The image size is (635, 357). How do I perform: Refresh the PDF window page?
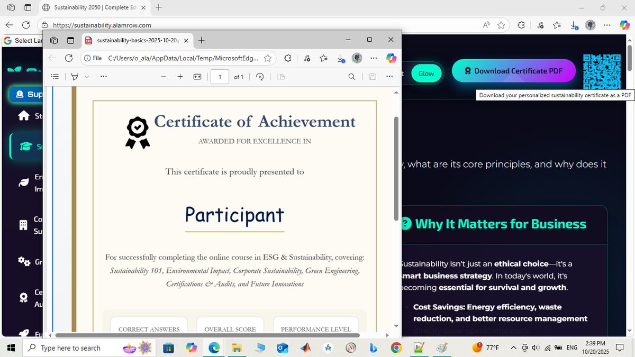[69, 58]
